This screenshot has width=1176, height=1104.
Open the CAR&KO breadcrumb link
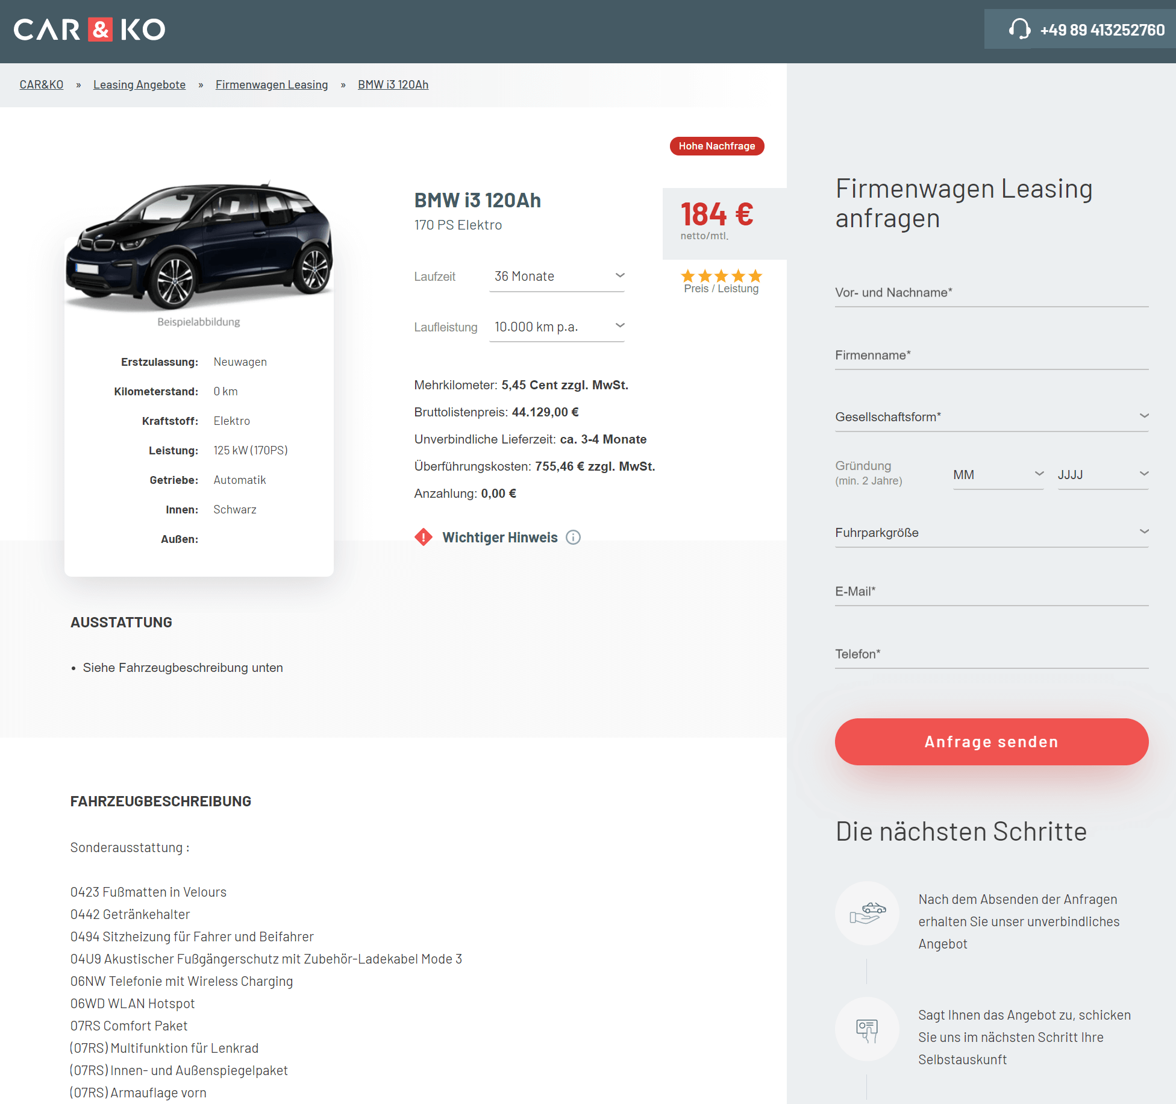click(x=42, y=84)
